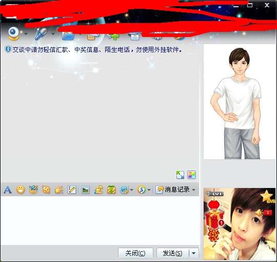Open the video call options arrow
277x262 pixels.
pyautogui.click(x=26, y=34)
